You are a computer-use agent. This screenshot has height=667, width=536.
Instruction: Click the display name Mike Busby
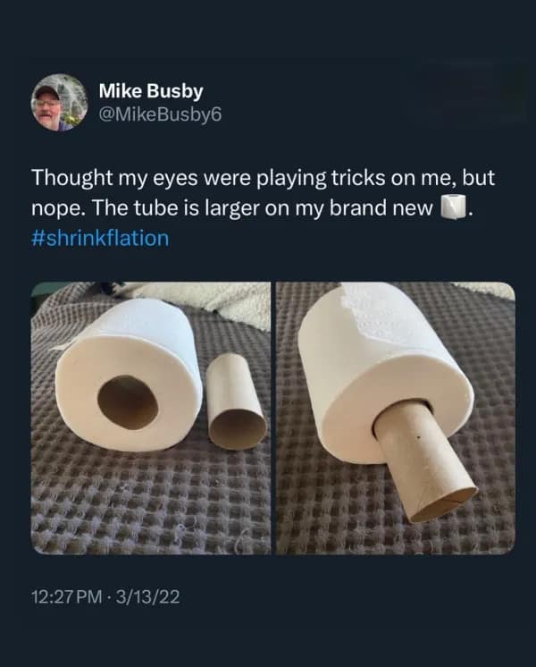coord(150,90)
